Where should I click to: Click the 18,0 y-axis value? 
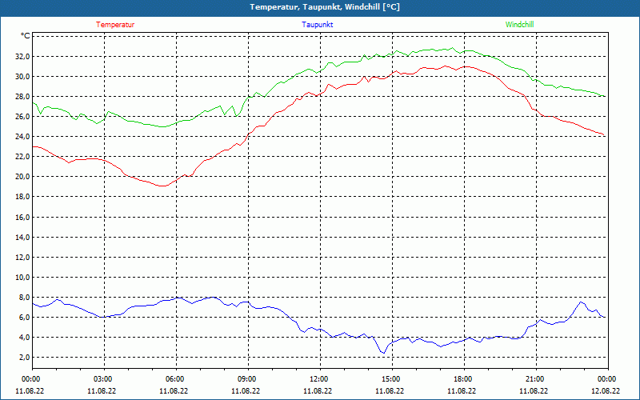[22, 196]
